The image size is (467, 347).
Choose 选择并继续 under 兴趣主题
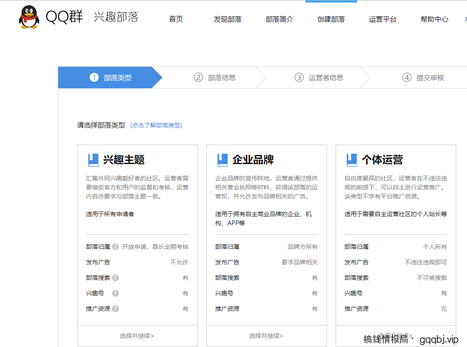tap(137, 336)
